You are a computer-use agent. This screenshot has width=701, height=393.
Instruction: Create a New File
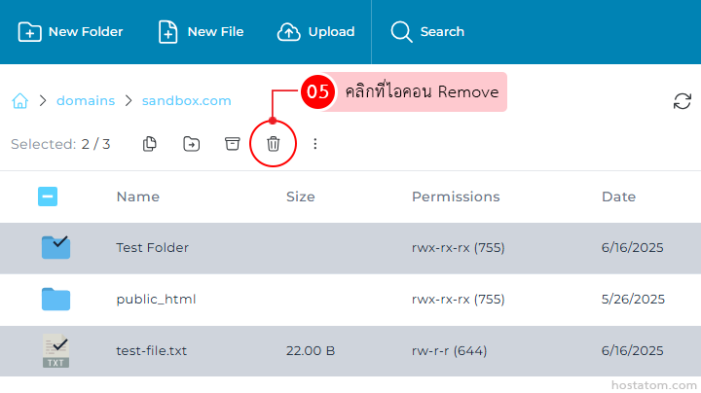(x=202, y=32)
